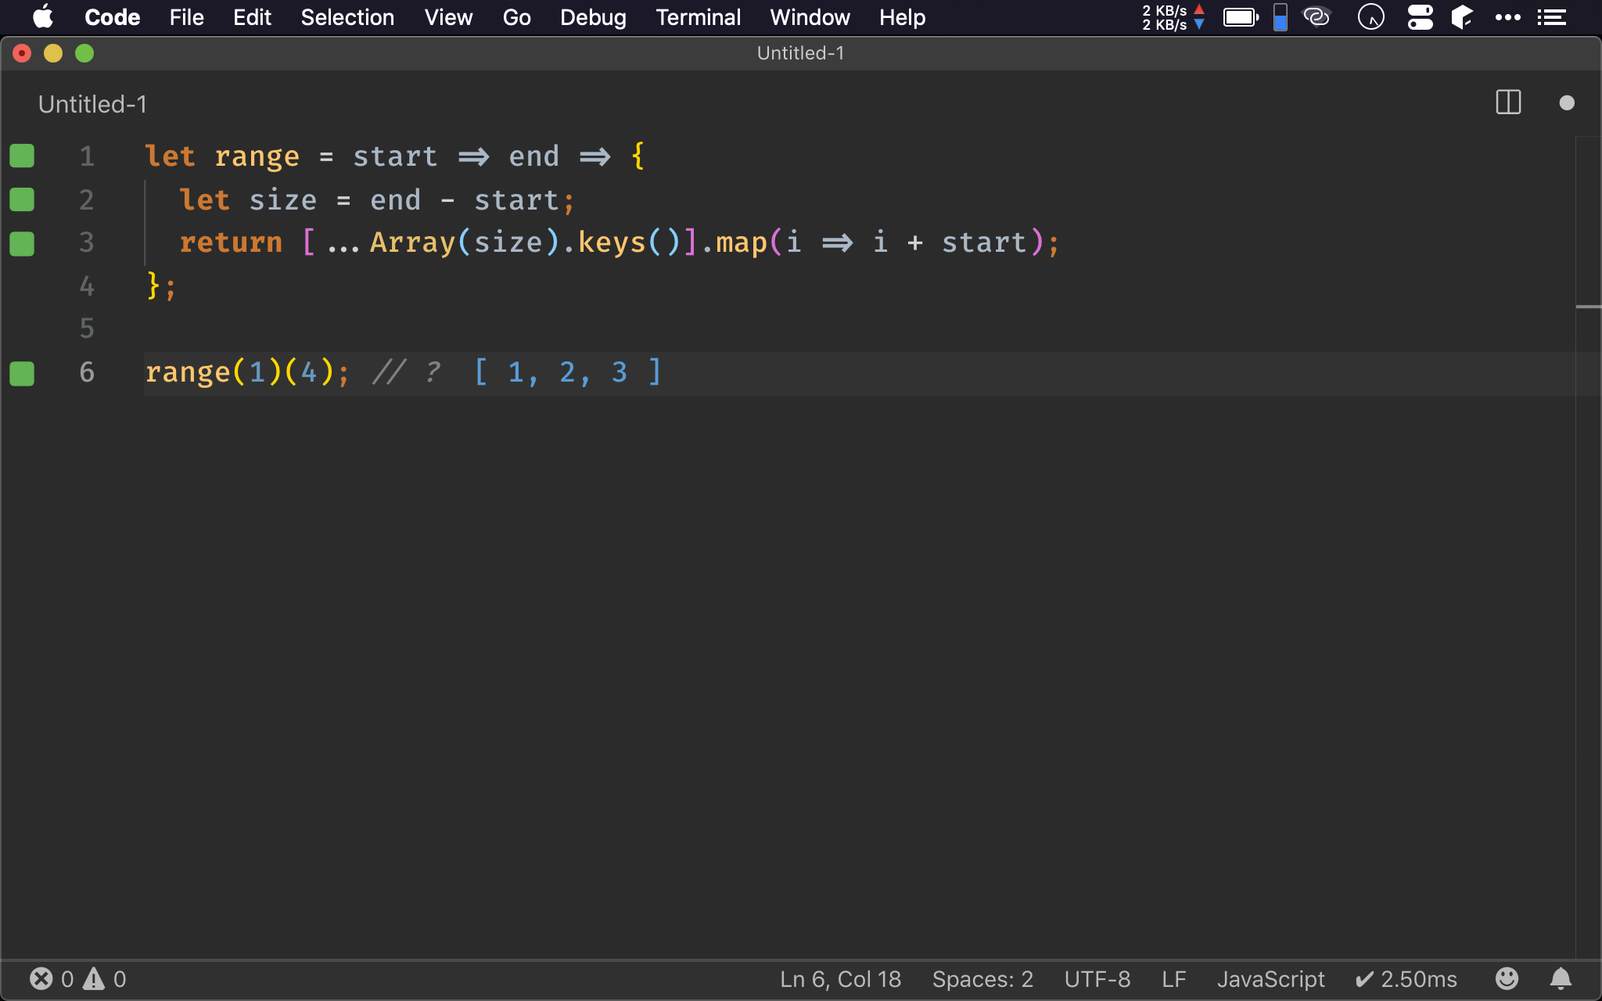This screenshot has height=1001, width=1602.
Task: Click the split editor icon
Action: pyautogui.click(x=1508, y=102)
